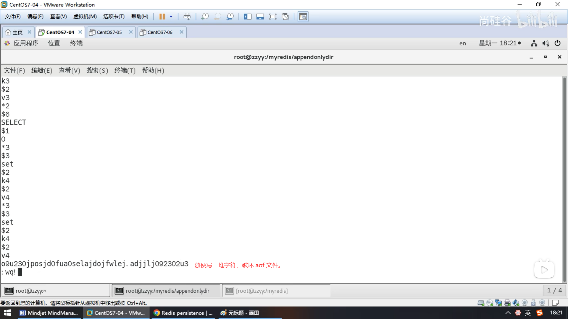Take a snapshot of the virtual machine
Image resolution: width=568 pixels, height=319 pixels.
coord(205,17)
